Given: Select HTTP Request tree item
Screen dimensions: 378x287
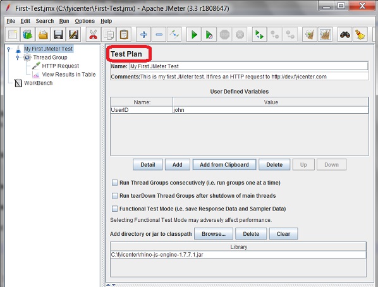Looking at the screenshot, I should pyautogui.click(x=60, y=66).
